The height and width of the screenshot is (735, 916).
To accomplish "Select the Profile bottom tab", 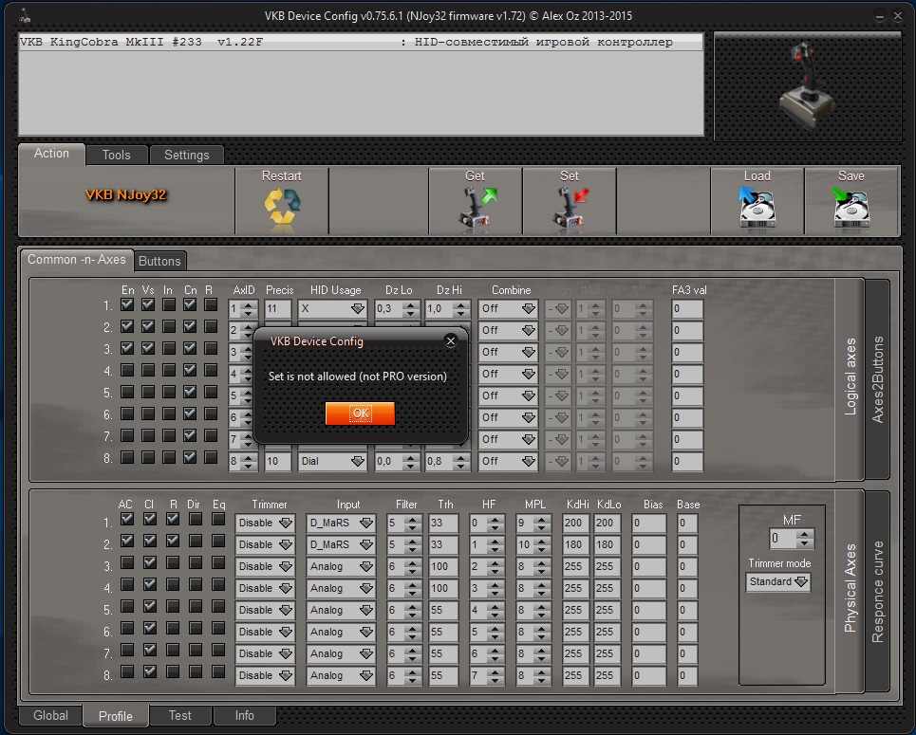I will tap(115, 716).
